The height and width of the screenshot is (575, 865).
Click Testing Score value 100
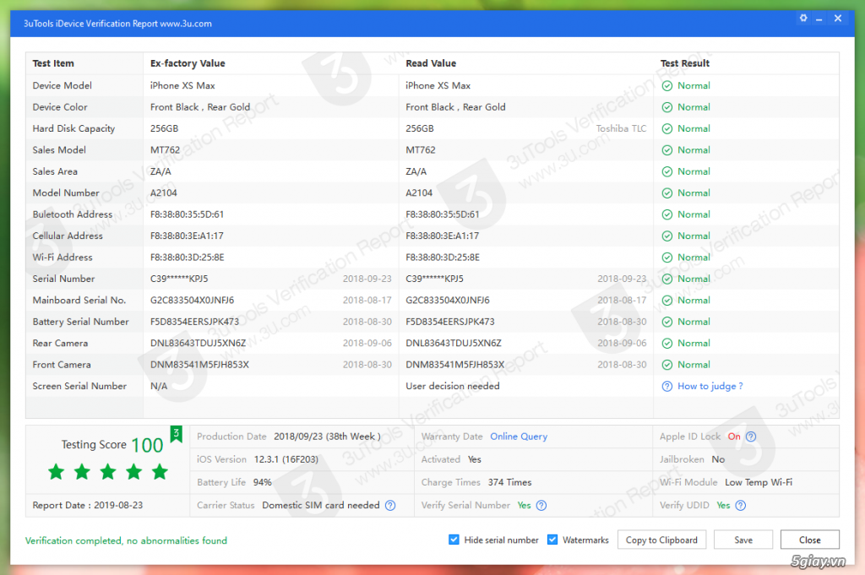(x=147, y=446)
